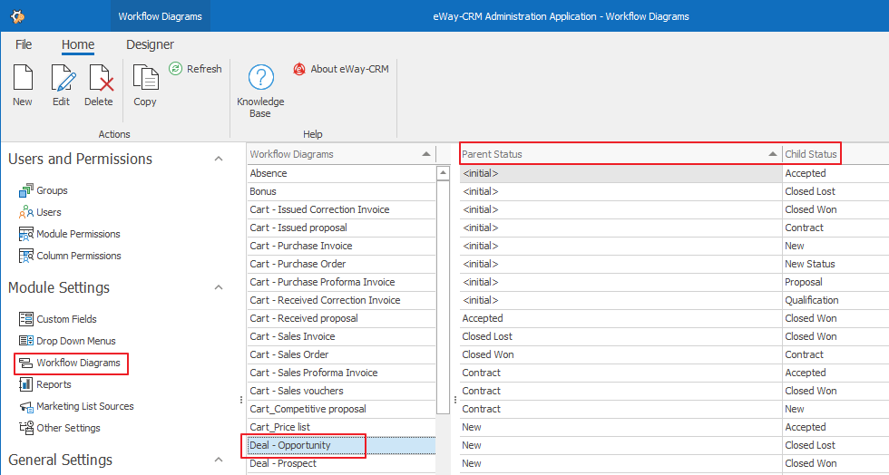
Task: Select Parent Status Accepted row
Action: click(620, 318)
